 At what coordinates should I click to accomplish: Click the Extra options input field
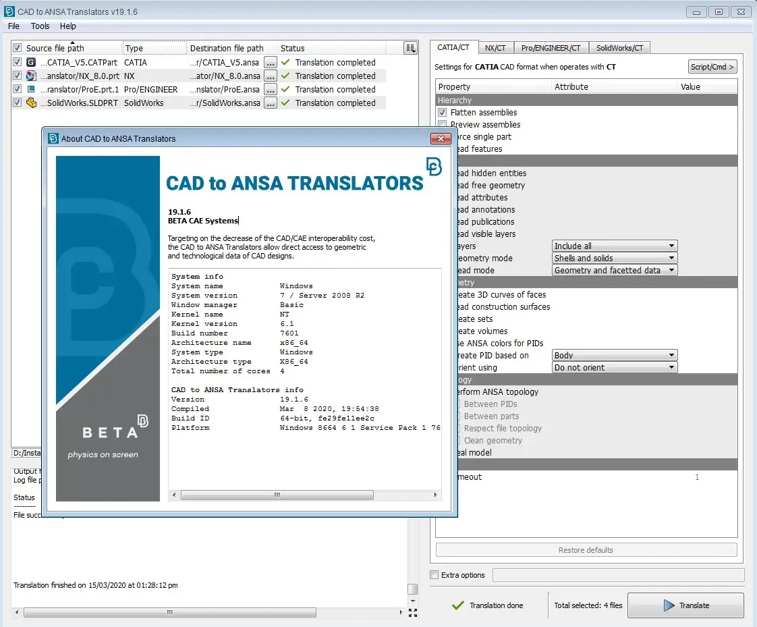(619, 575)
